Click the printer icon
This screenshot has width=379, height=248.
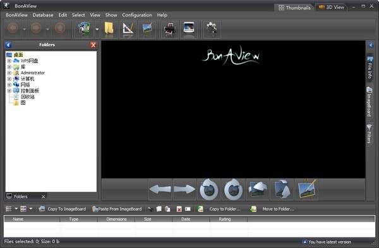170,29
